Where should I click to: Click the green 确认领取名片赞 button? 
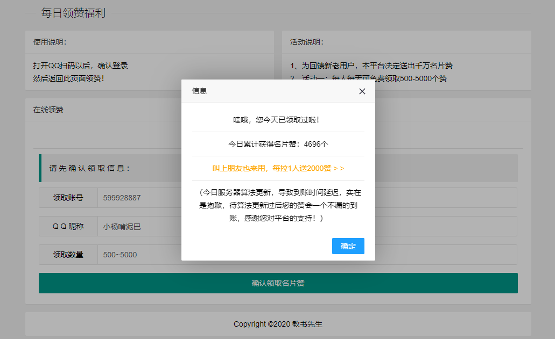coord(278,283)
